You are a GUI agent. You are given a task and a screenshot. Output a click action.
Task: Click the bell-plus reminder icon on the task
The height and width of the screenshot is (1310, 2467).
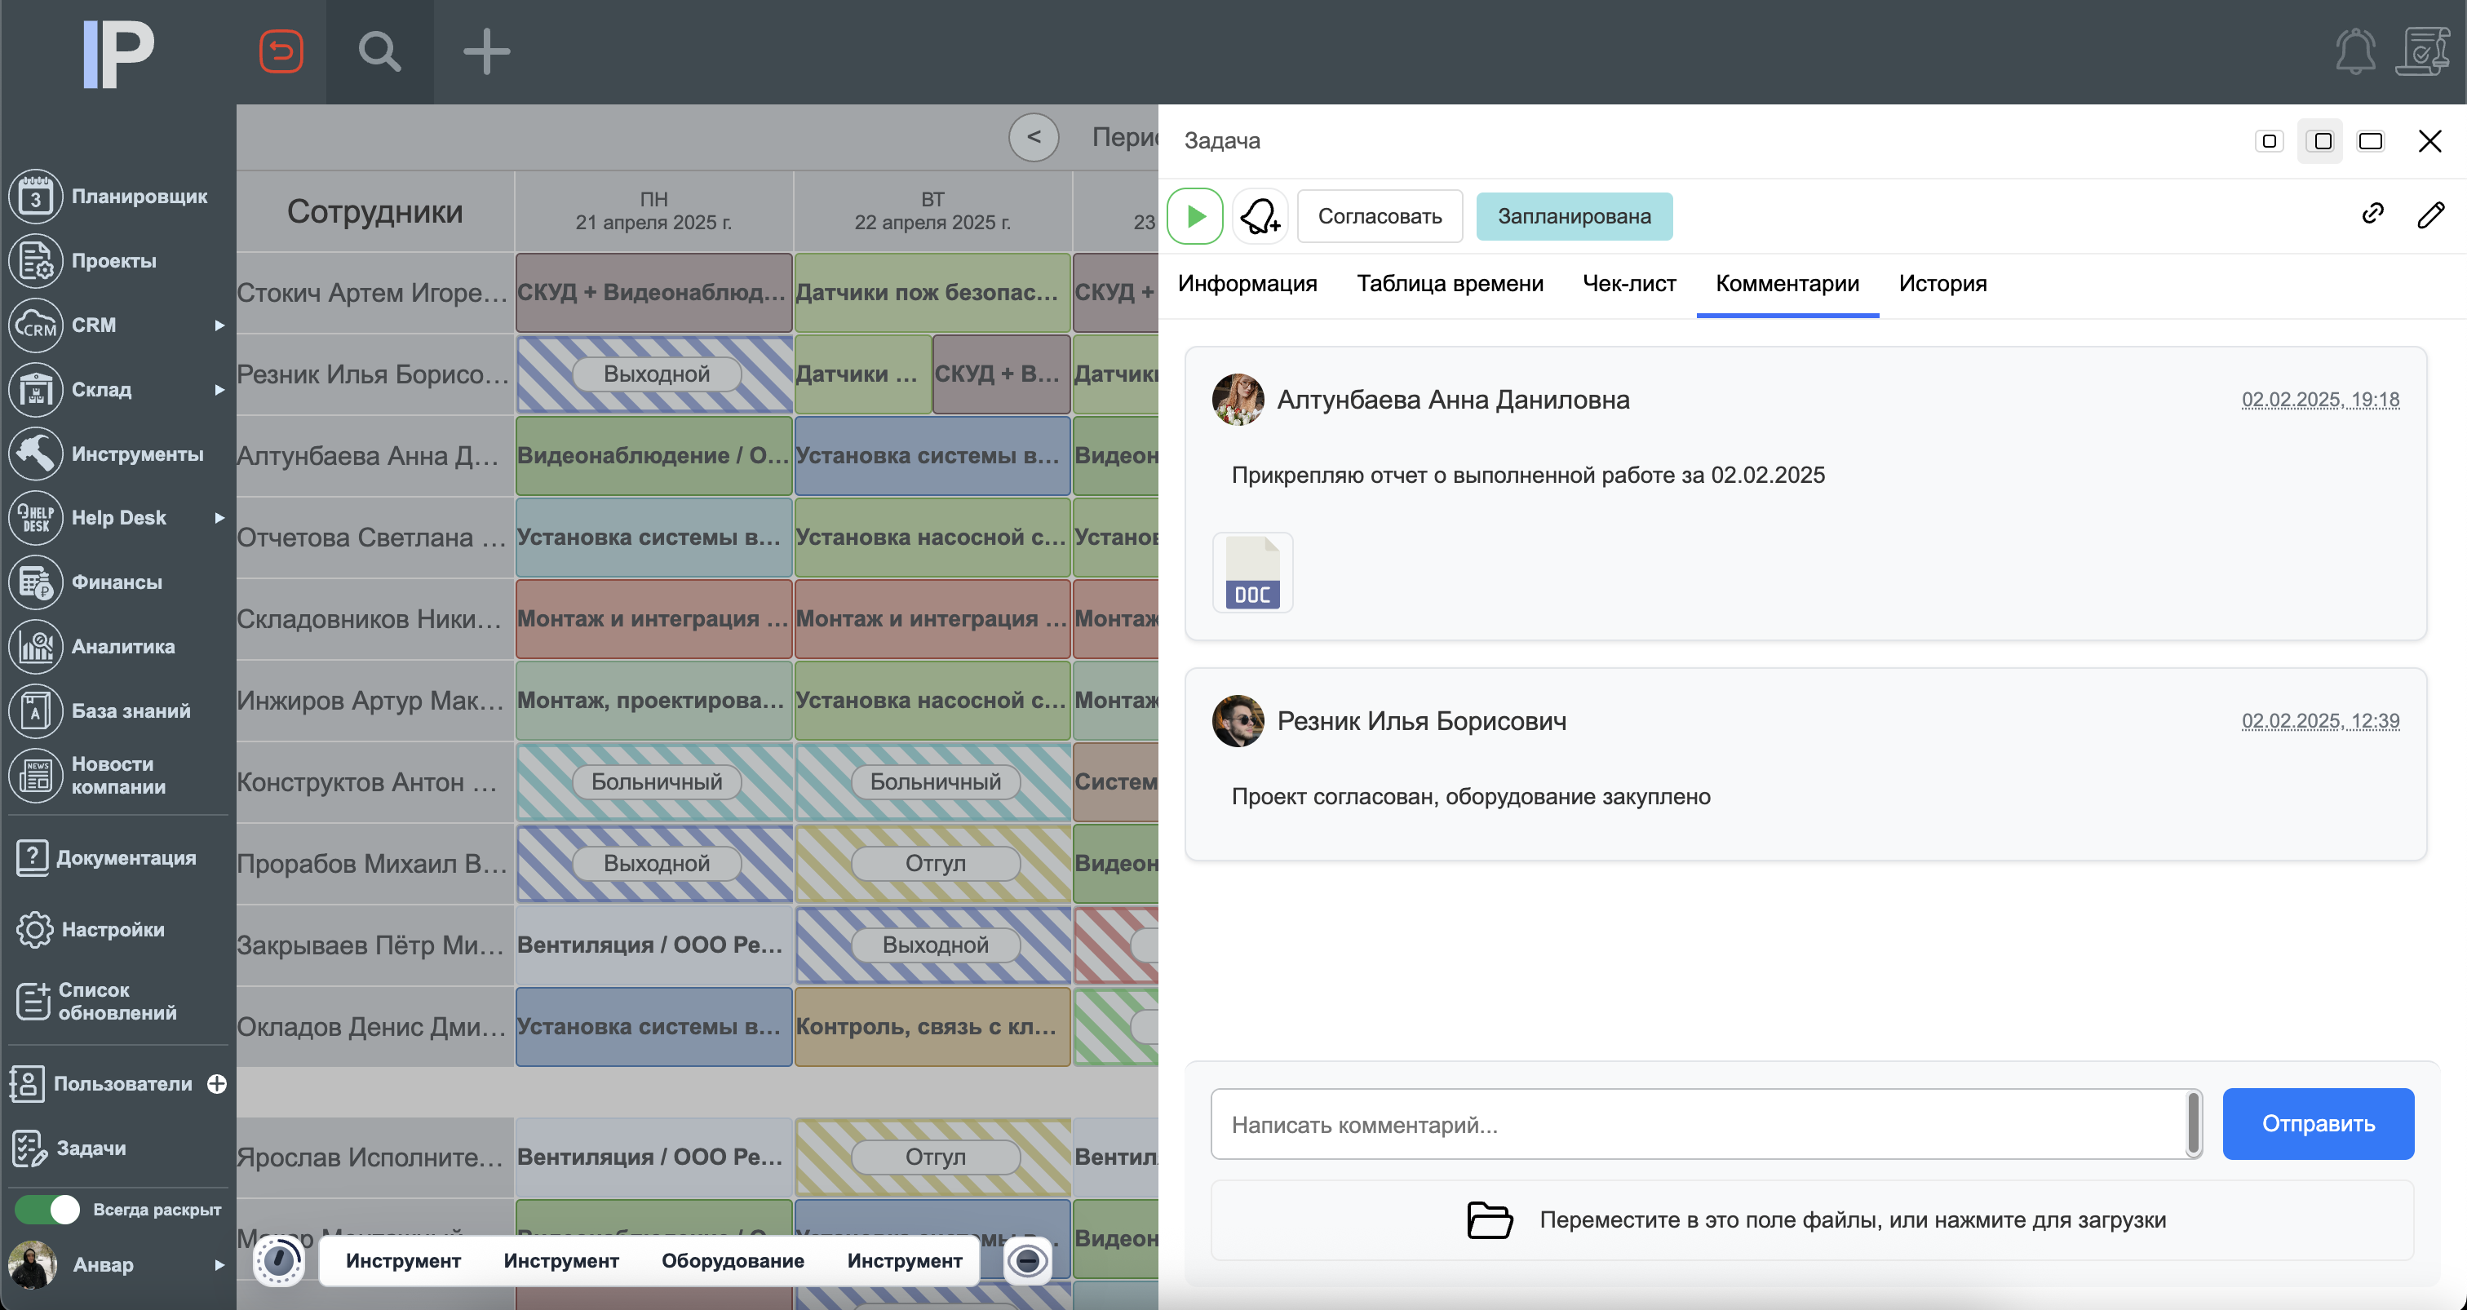[x=1260, y=215]
